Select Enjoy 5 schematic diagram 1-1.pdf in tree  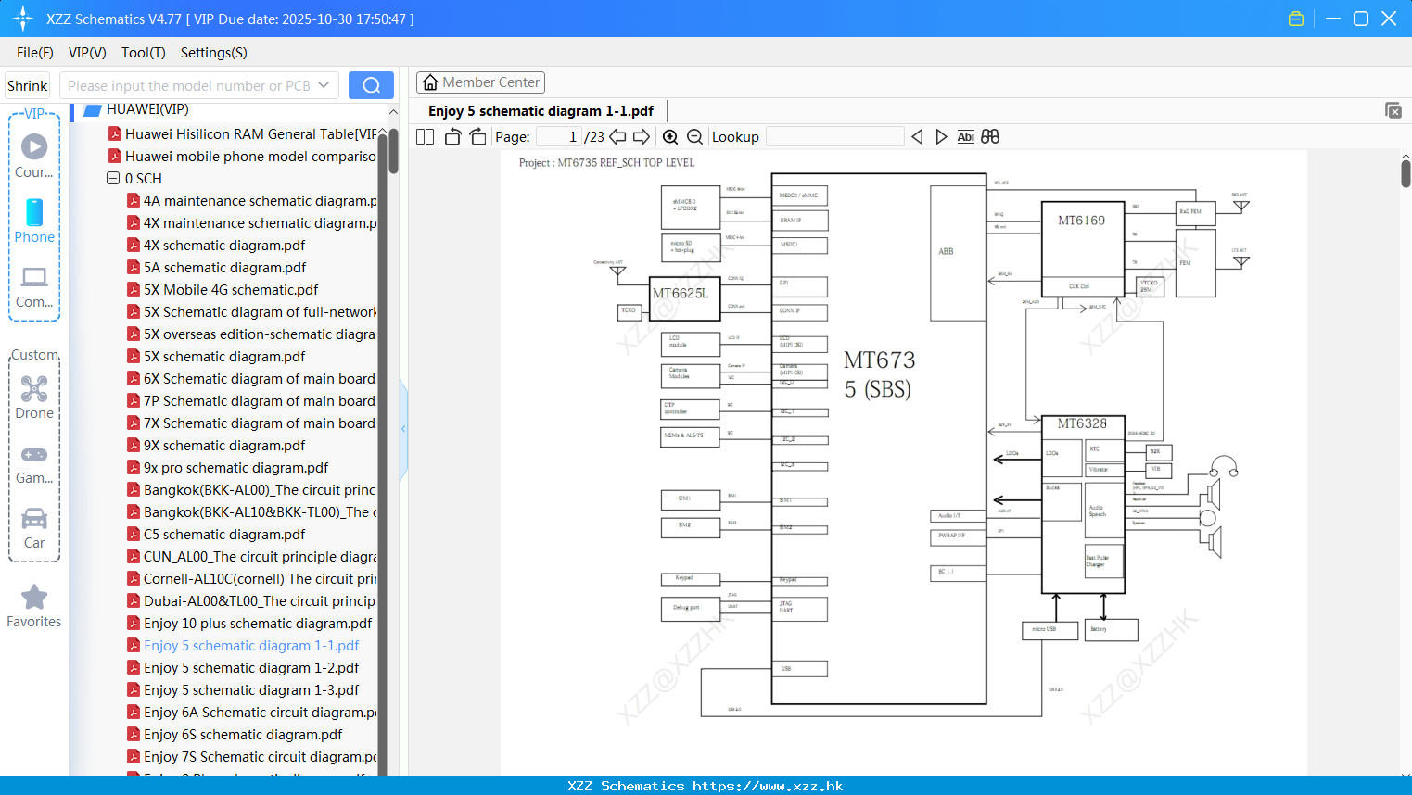point(243,646)
